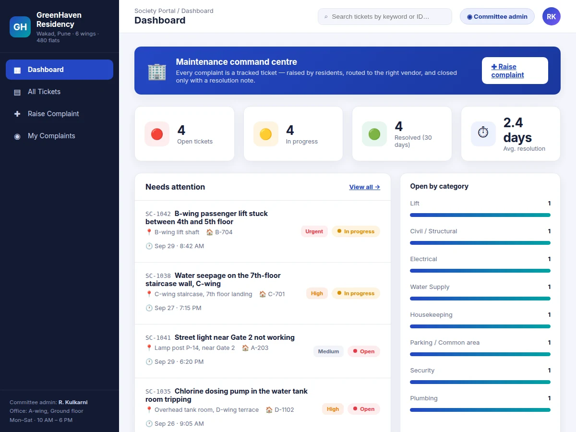Click the Raise complaint banner button
This screenshot has width=576, height=432.
(515, 71)
